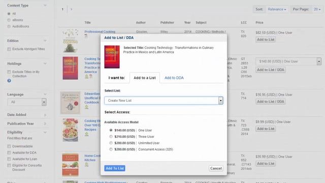Open the Sort Relevance dropdown
Image resolution: width=325 pixels, height=183 pixels.
(x=277, y=9)
